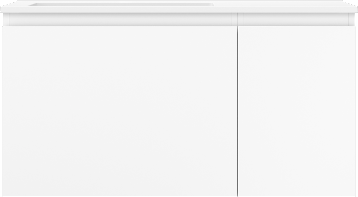358x197 pixels.
Task: Click the large left cabinet door front
Action: 120,111
